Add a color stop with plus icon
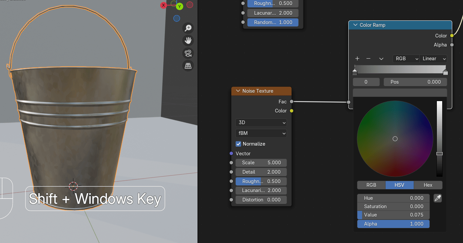Viewport: 463px width, 243px height. (357, 59)
